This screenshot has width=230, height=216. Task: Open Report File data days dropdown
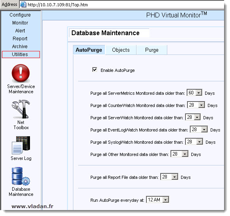pyautogui.click(x=169, y=177)
